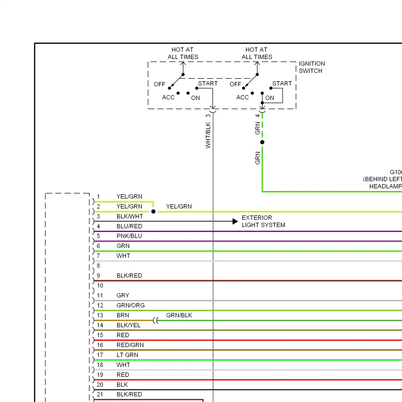Viewport: 402px width, 402px height.
Task: Click the pin 19 RED label
Action: (x=123, y=375)
